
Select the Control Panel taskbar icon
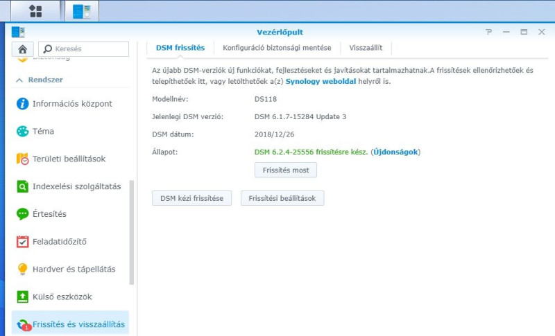point(82,11)
